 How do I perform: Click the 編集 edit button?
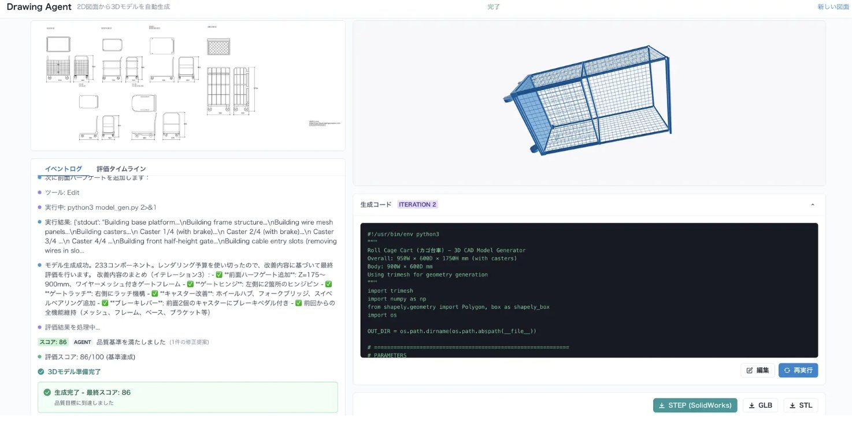point(757,370)
